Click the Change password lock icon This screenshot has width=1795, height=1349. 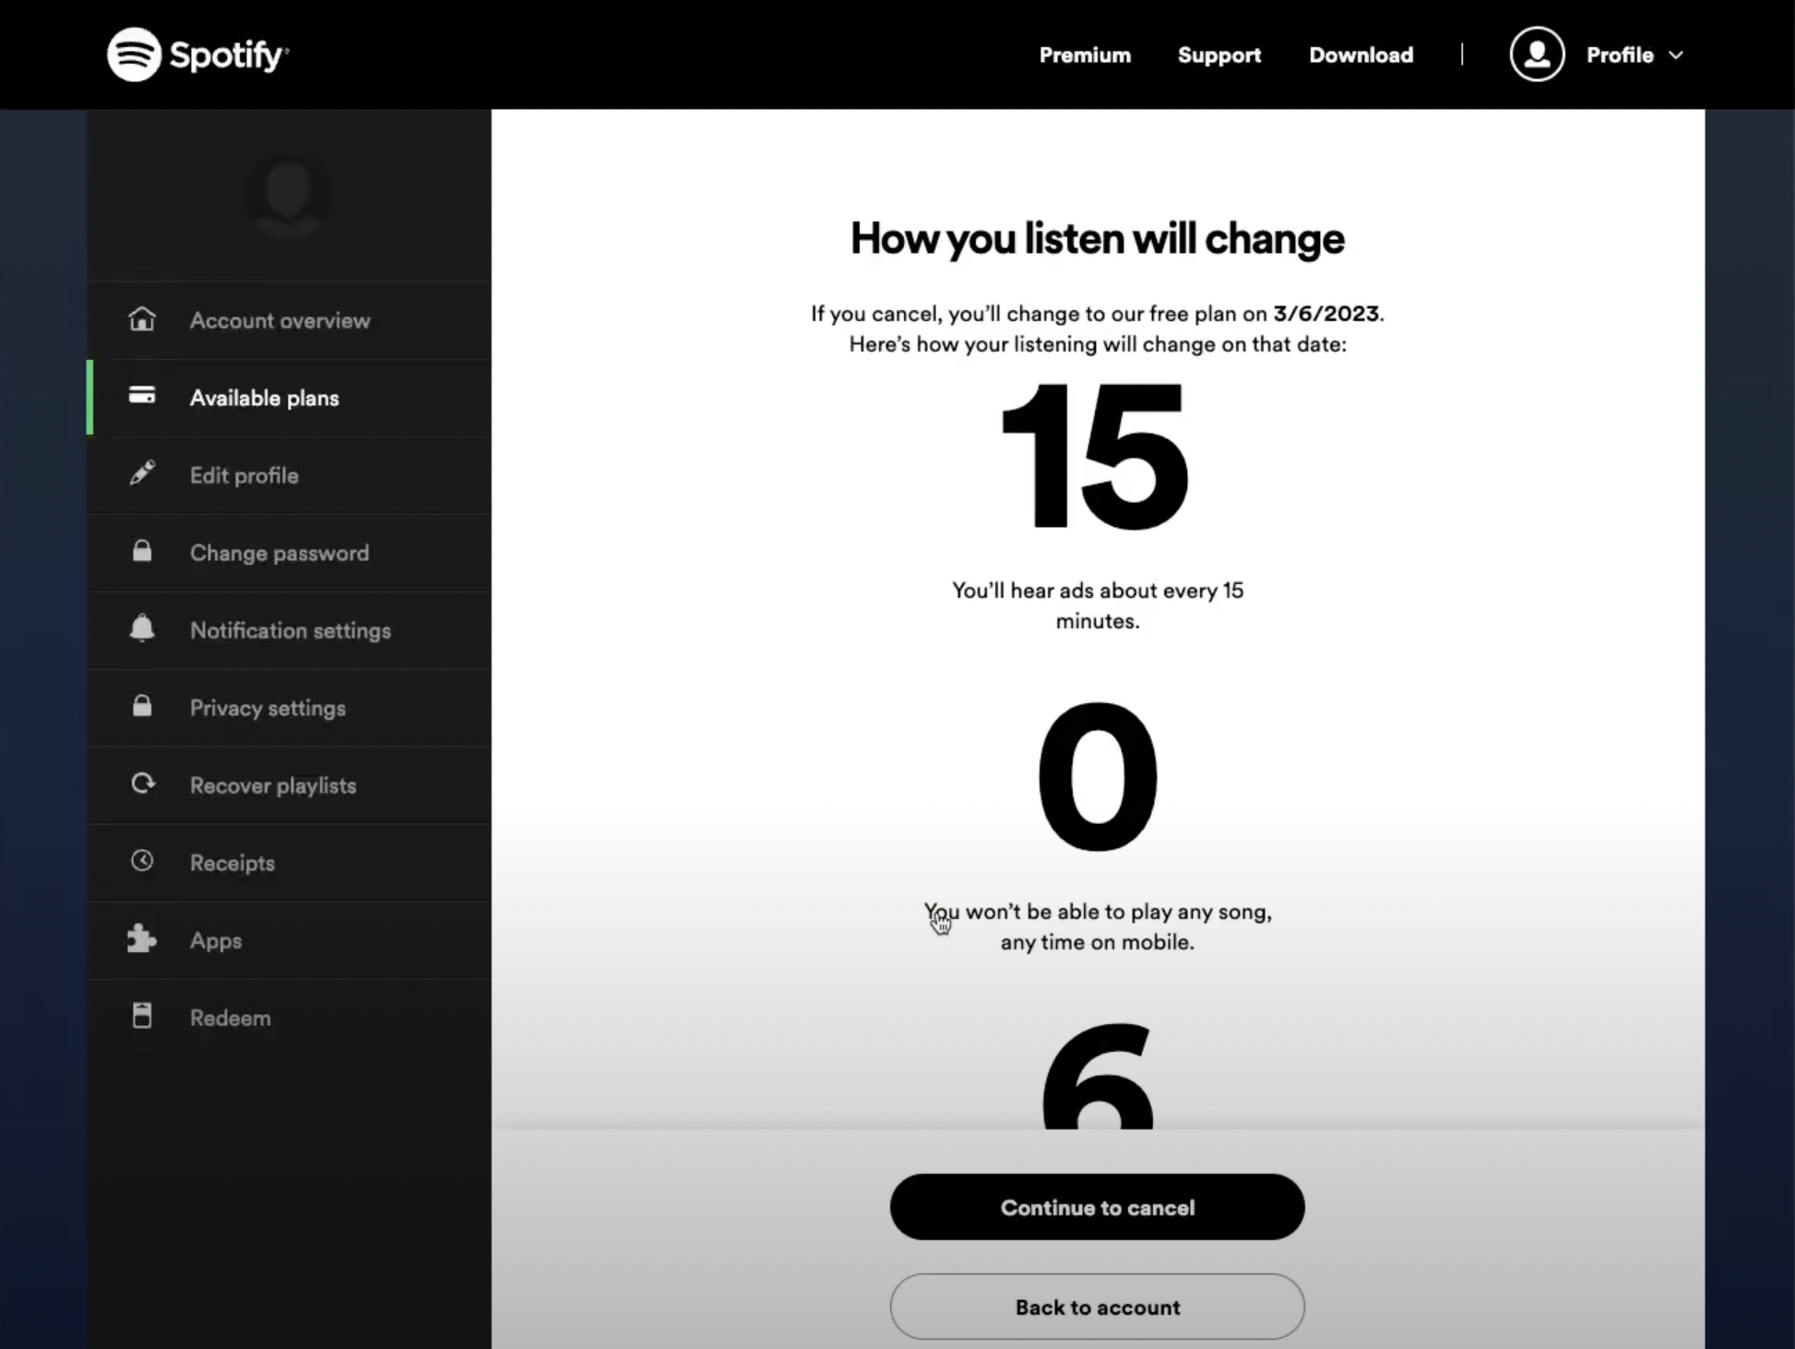pos(140,553)
